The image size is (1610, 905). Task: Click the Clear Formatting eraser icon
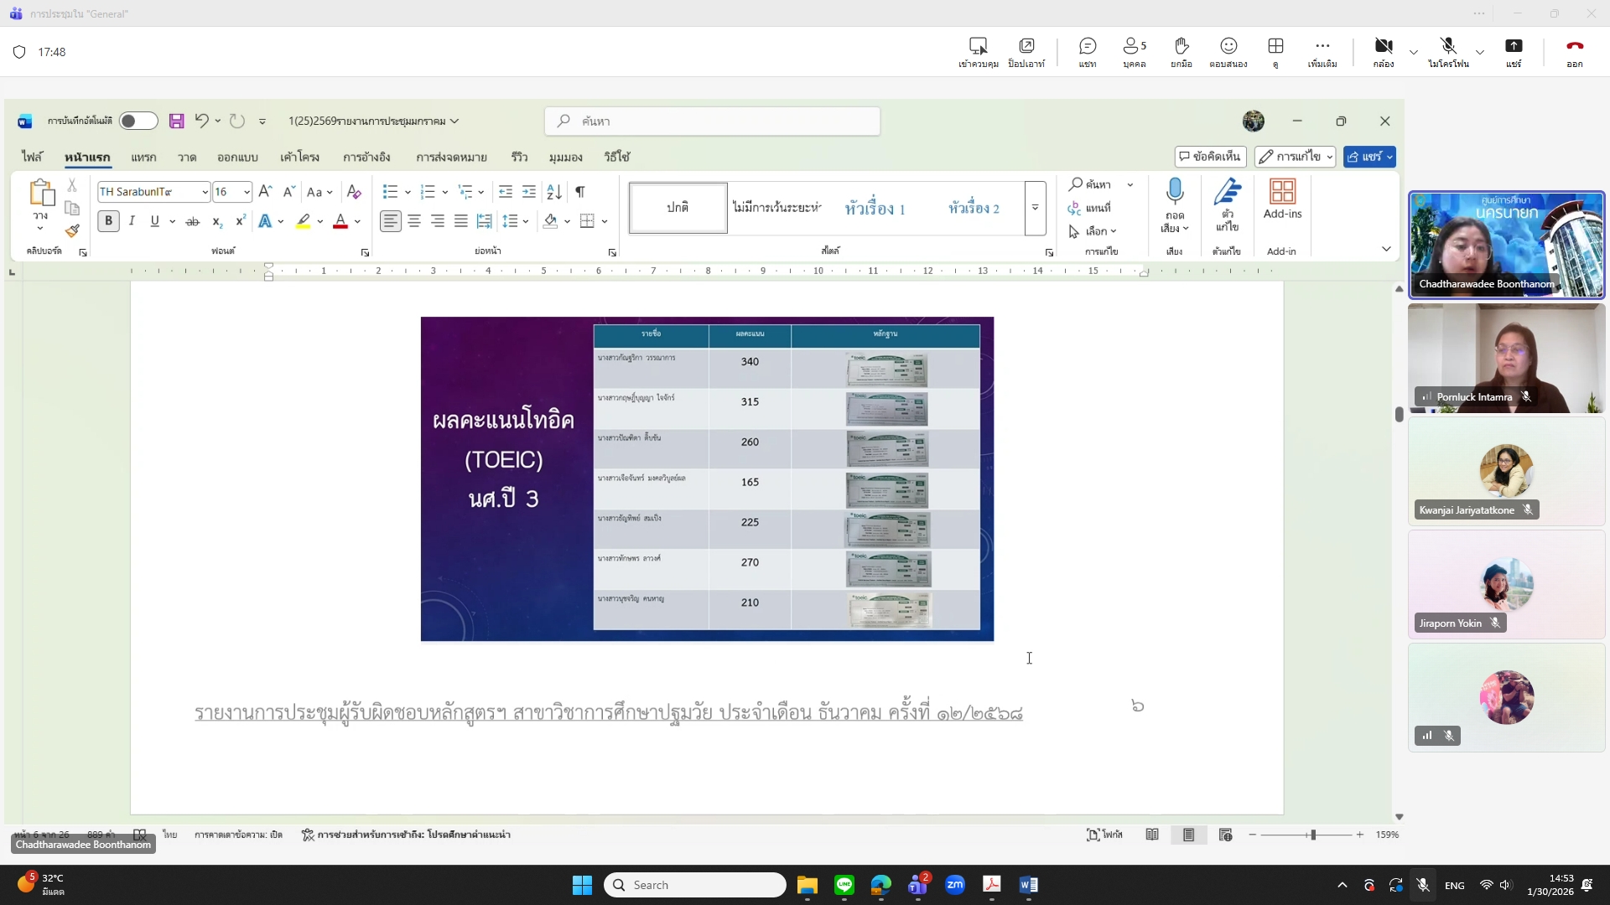(x=354, y=192)
